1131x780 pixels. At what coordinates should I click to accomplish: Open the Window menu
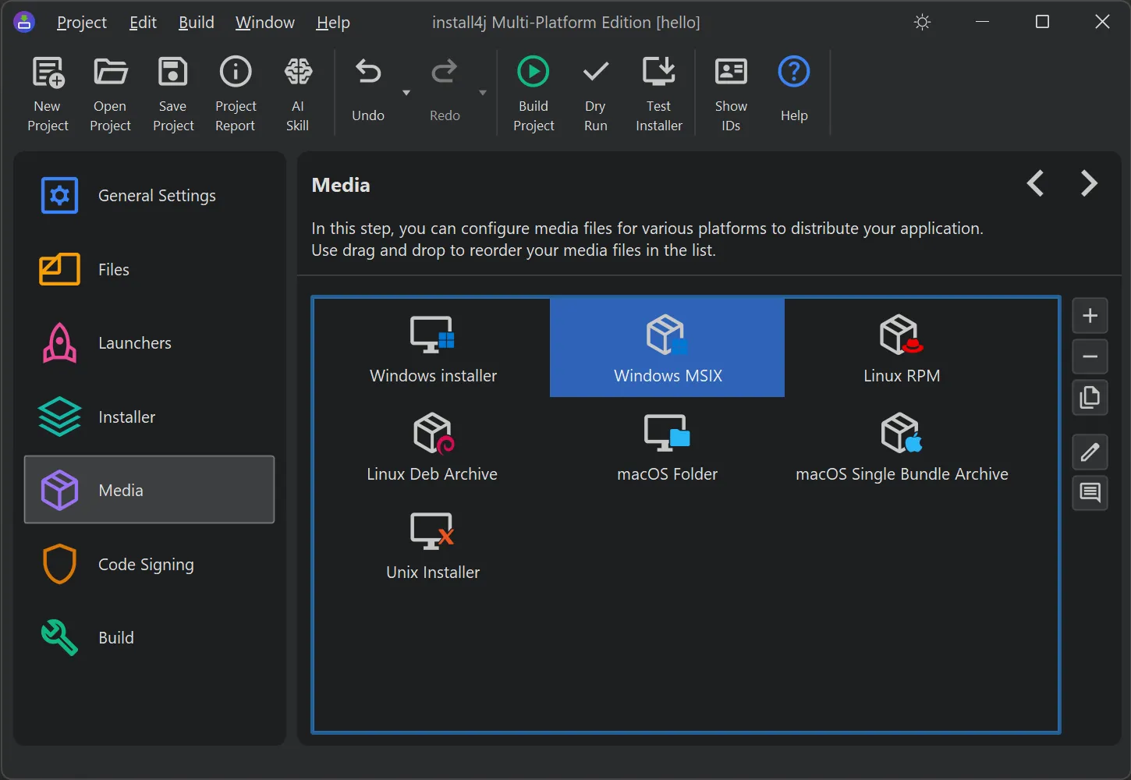click(x=265, y=23)
